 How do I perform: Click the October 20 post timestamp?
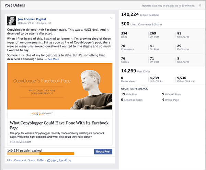pos(32,23)
